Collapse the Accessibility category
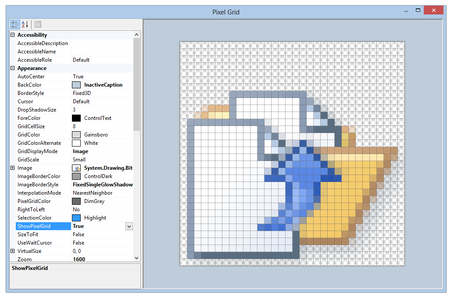The width and height of the screenshot is (454, 301). pyautogui.click(x=12, y=35)
